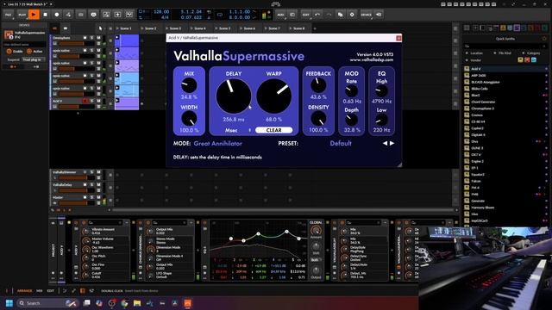Image resolution: width=552 pixels, height=310 pixels.
Task: Open the MODE Great Annihilator dropdown
Action: pyautogui.click(x=217, y=144)
